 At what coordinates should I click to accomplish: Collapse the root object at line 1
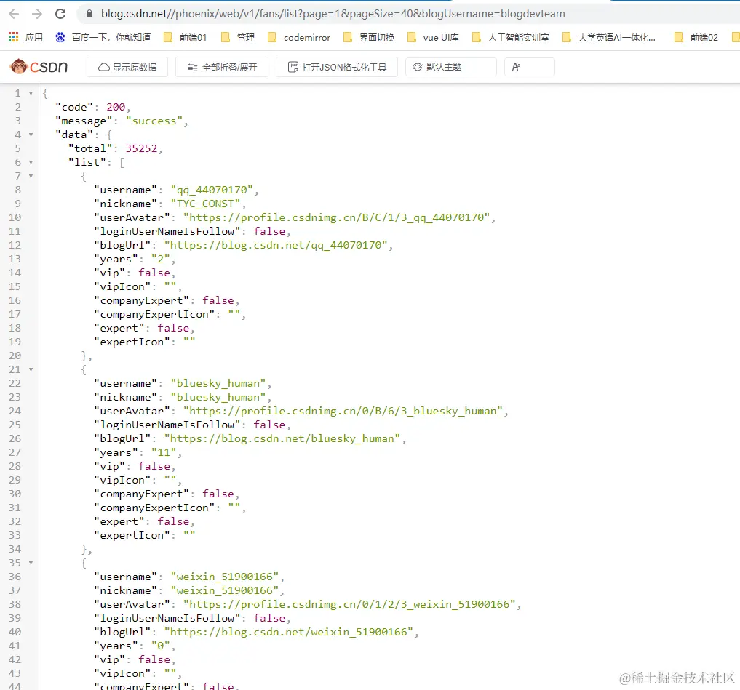tap(31, 93)
